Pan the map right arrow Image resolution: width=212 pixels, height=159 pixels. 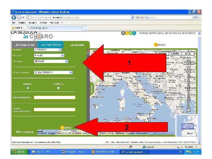192,63
